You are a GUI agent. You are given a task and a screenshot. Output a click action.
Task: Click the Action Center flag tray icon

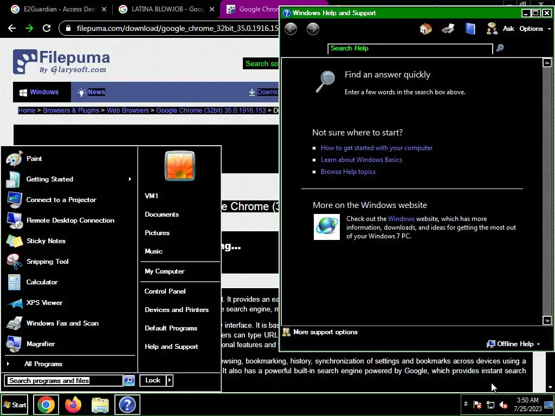(477, 405)
